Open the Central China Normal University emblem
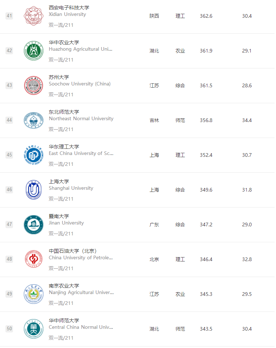276x348 pixels. pos(33,329)
